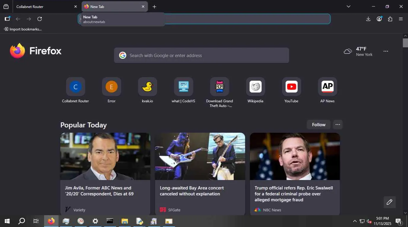Open the AP News shortcut tile

pos(327,90)
